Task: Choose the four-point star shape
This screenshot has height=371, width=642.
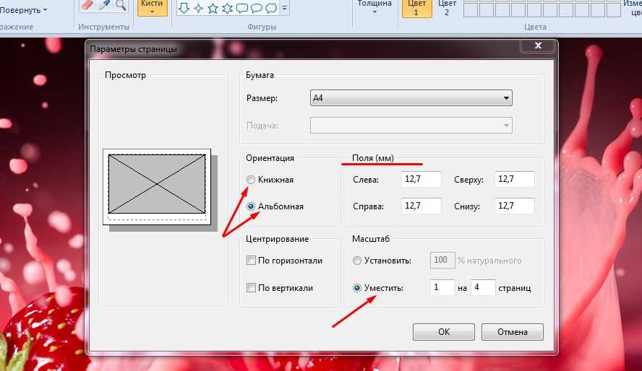Action: (x=199, y=8)
